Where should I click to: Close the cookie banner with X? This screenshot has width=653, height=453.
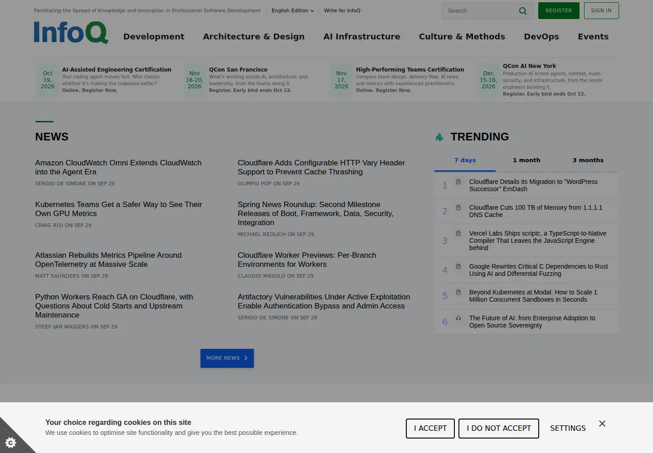[602, 424]
